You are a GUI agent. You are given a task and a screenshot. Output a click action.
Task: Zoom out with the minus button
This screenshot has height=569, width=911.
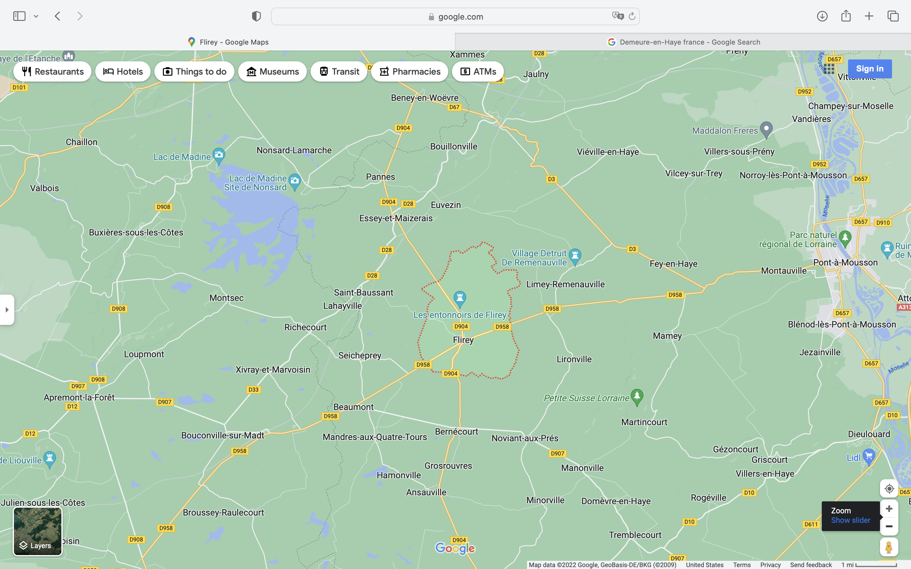tap(889, 526)
